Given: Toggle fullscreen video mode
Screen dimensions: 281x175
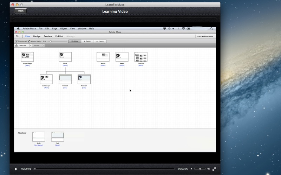Looking at the screenshot, I should (x=214, y=169).
